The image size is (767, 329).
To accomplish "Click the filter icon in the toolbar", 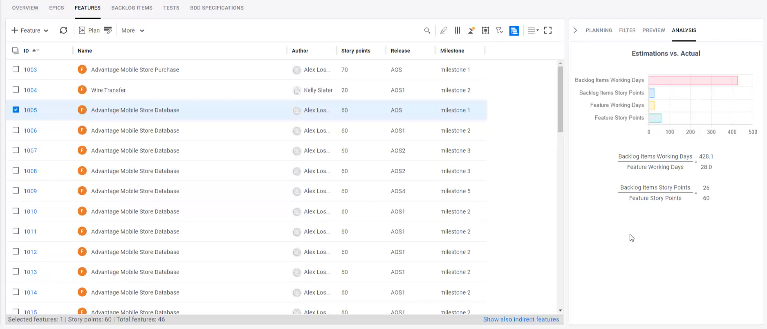I will click(x=499, y=30).
